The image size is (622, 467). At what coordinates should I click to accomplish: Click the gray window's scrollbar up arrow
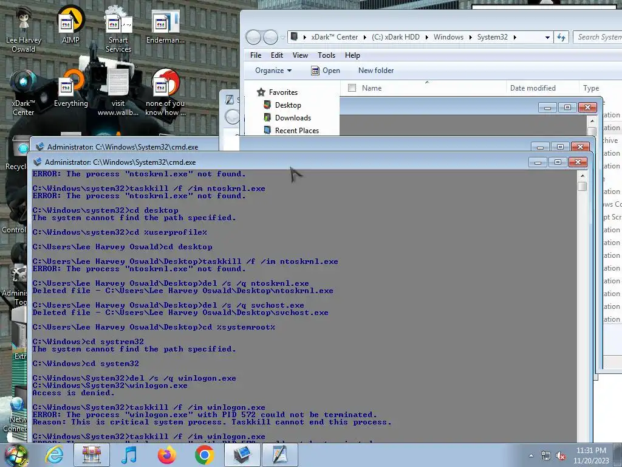(592, 120)
